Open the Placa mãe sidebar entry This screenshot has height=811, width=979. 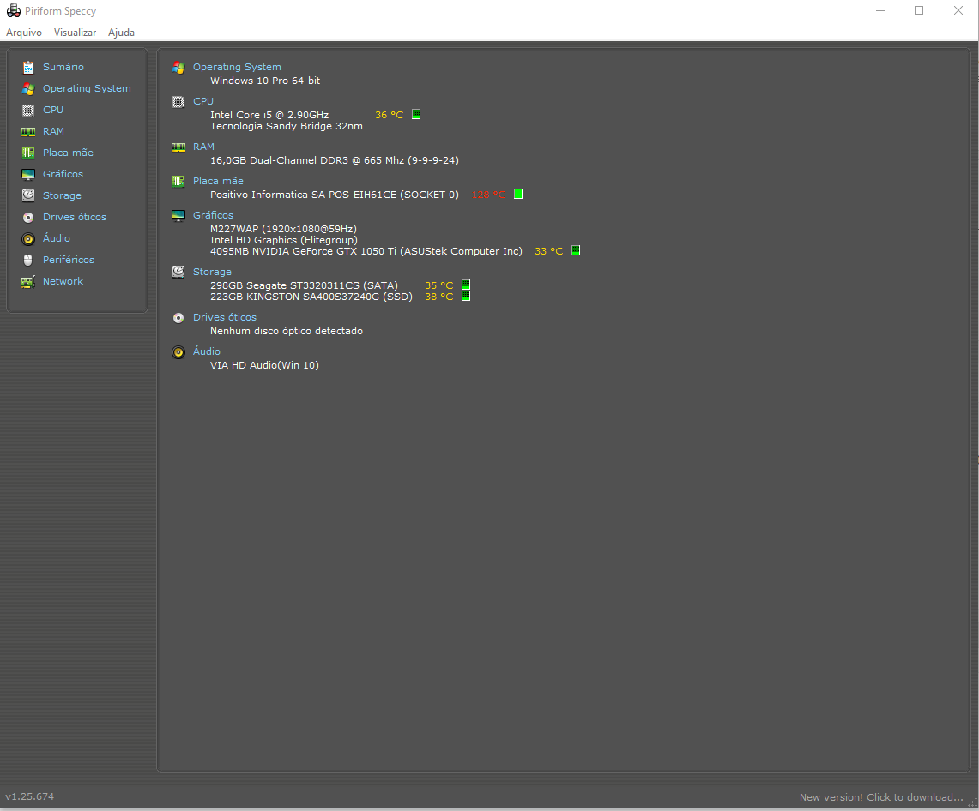(x=68, y=153)
